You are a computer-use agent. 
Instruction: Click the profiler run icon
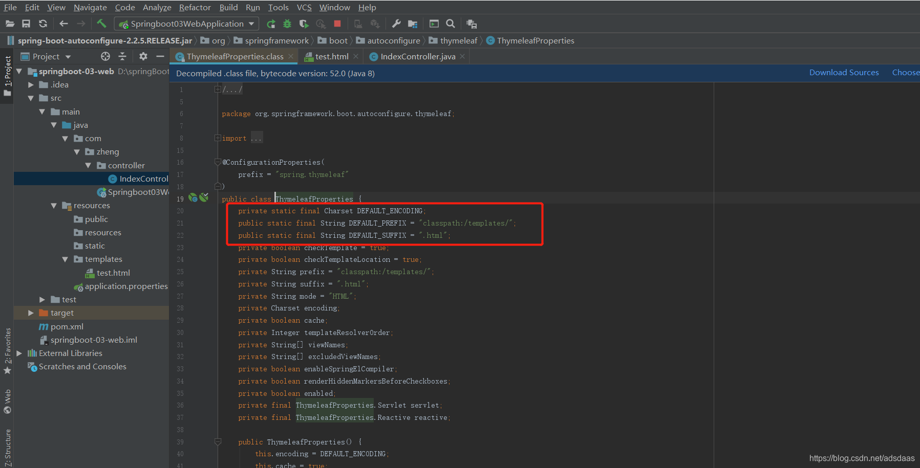pyautogui.click(x=321, y=24)
